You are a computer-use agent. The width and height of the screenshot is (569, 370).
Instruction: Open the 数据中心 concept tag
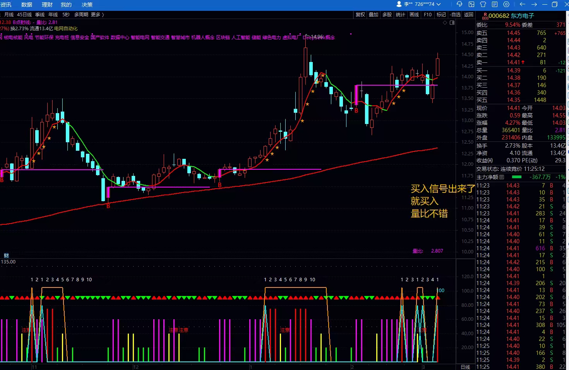point(120,38)
